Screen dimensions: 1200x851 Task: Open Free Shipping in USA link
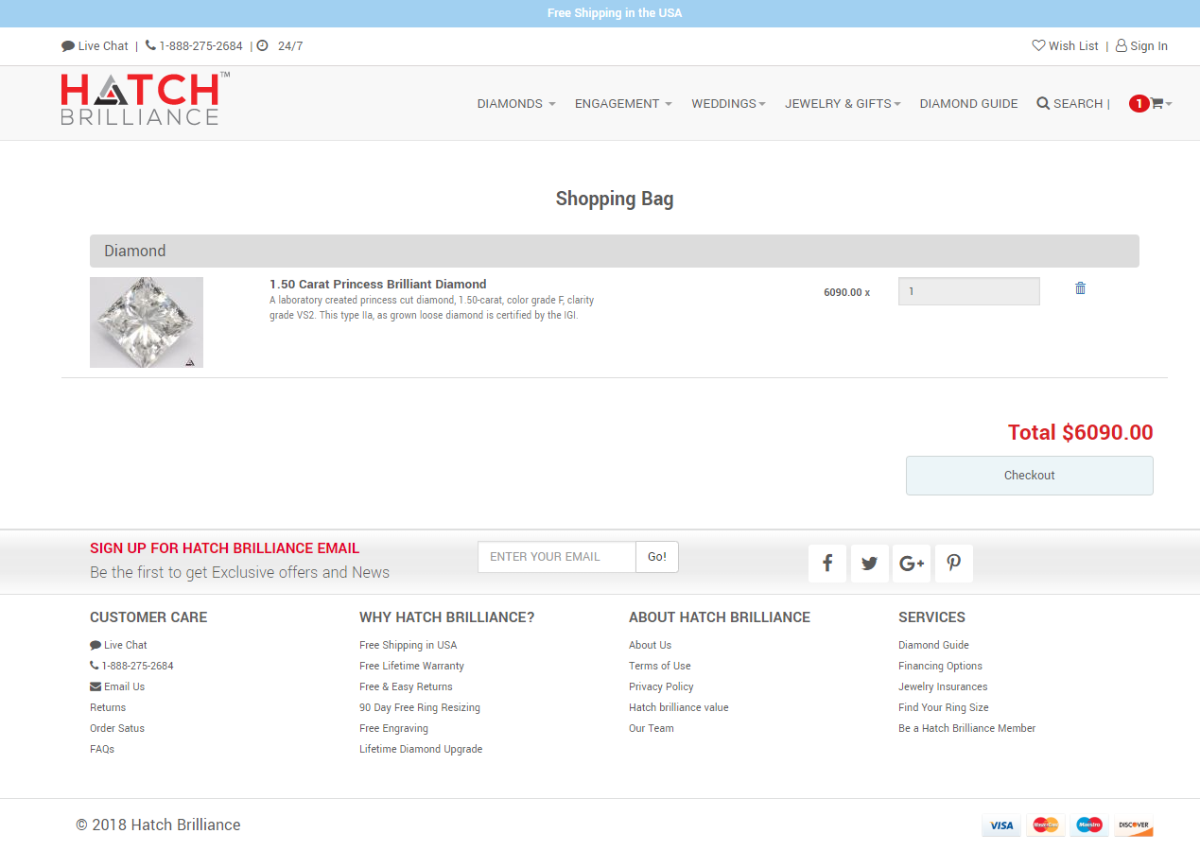[x=408, y=645]
